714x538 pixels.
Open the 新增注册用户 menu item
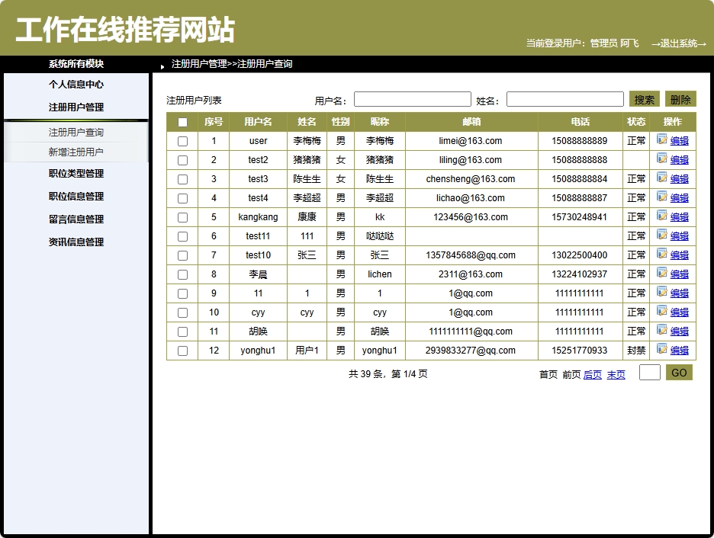pyautogui.click(x=76, y=150)
